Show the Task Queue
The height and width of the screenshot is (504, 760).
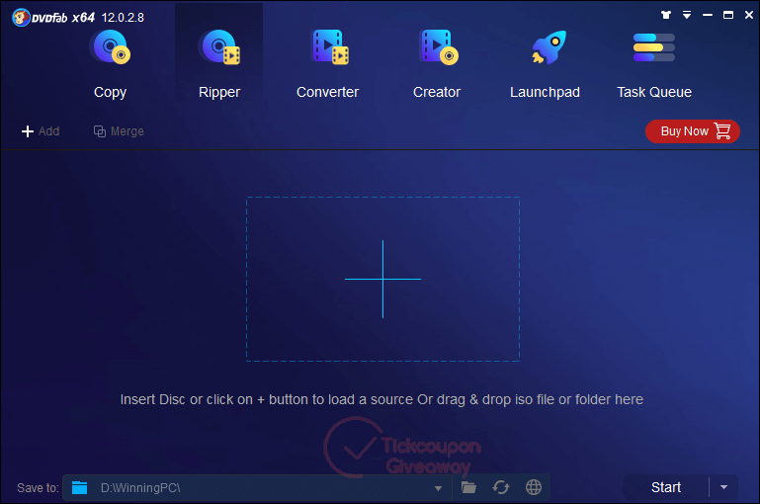(654, 64)
